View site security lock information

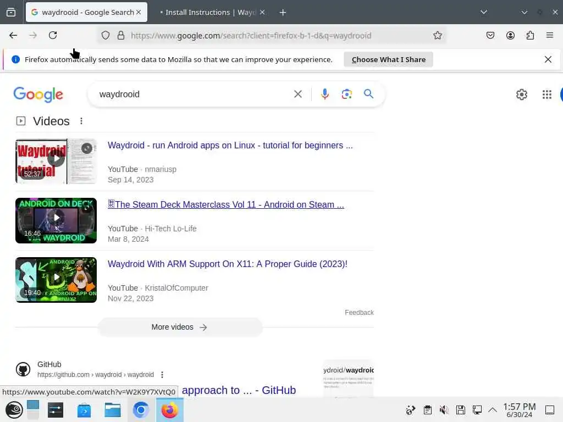(x=121, y=35)
